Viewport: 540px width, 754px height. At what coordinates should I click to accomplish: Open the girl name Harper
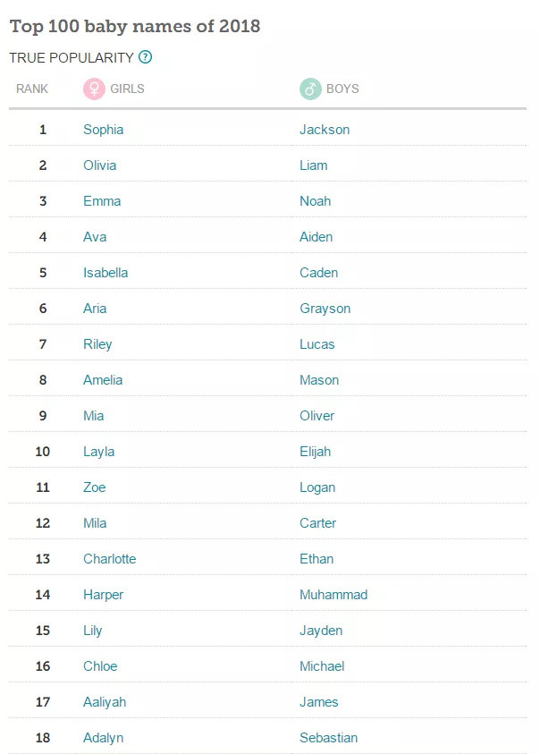(104, 595)
